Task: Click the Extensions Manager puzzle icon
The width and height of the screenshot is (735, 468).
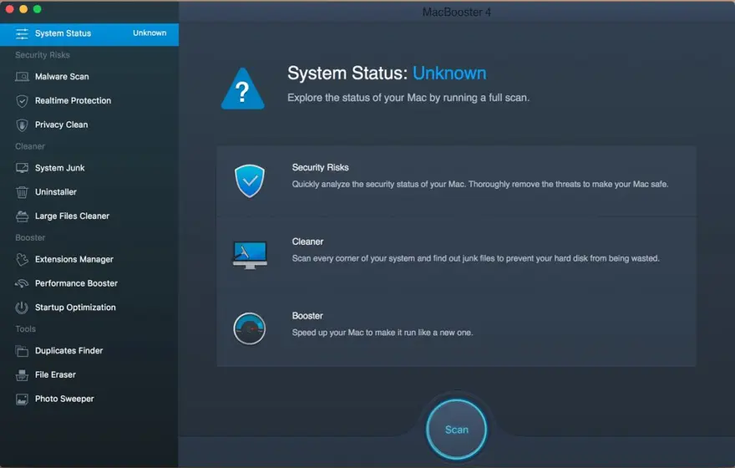Action: (x=22, y=259)
